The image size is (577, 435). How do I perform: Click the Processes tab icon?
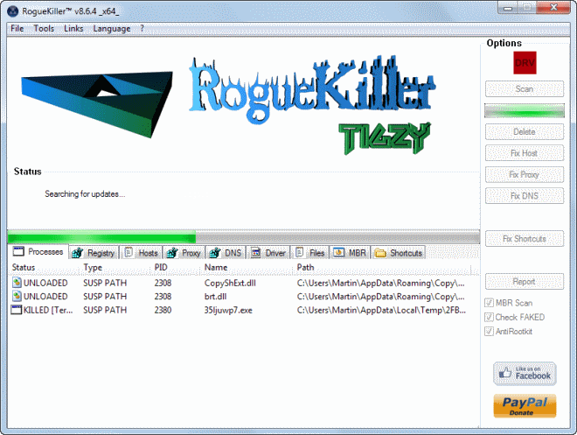(18, 251)
